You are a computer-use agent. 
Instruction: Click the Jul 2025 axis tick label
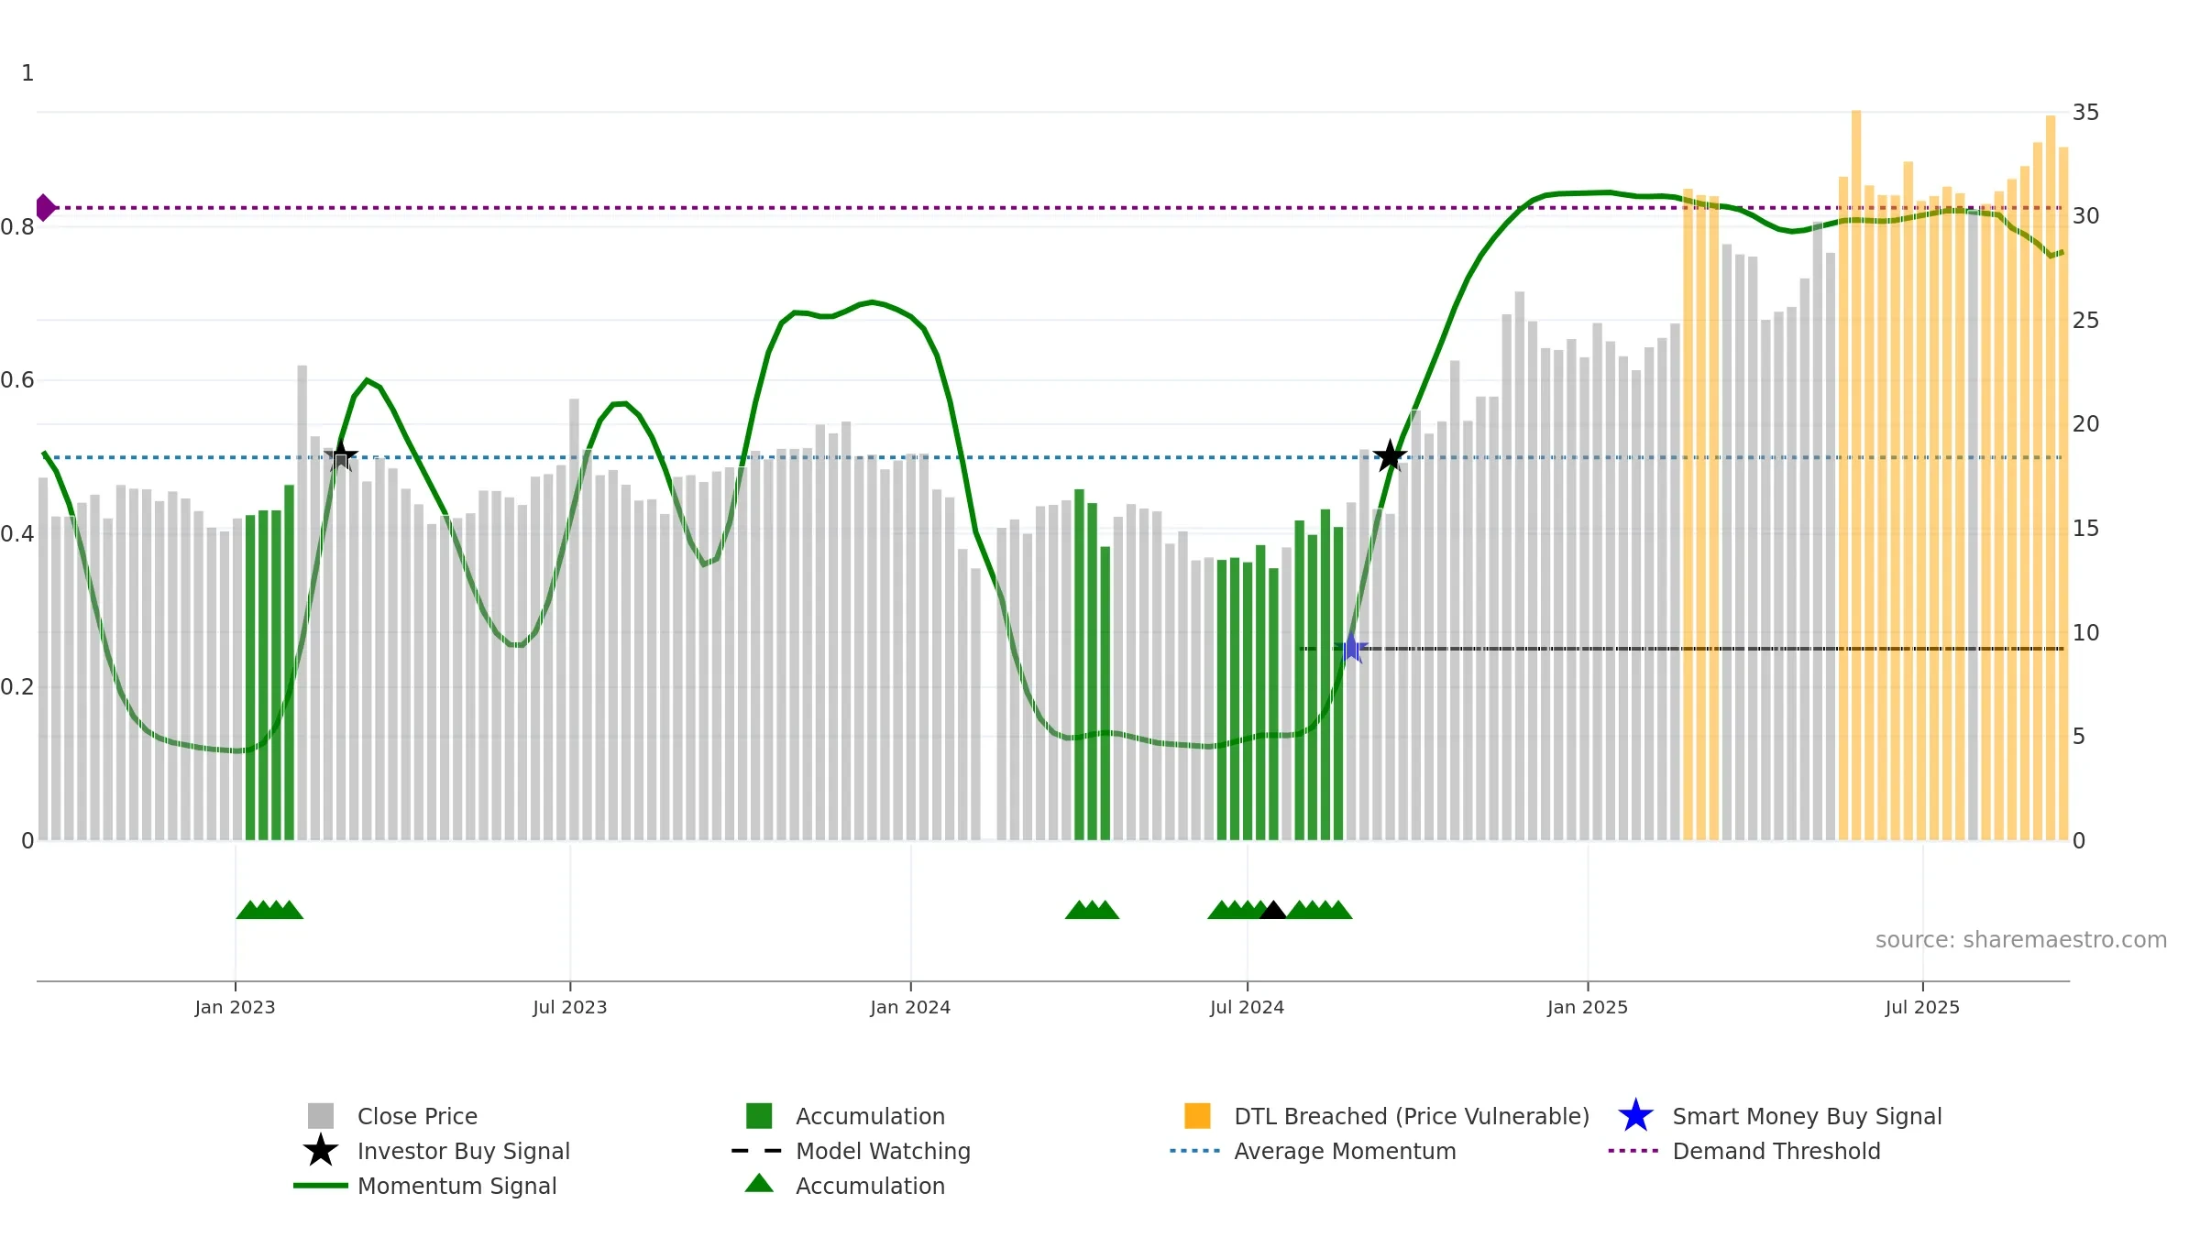pos(1922,1008)
